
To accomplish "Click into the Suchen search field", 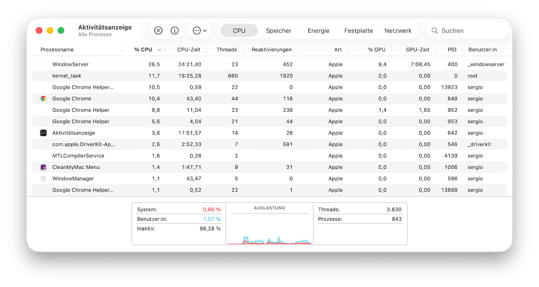I will pos(471,31).
